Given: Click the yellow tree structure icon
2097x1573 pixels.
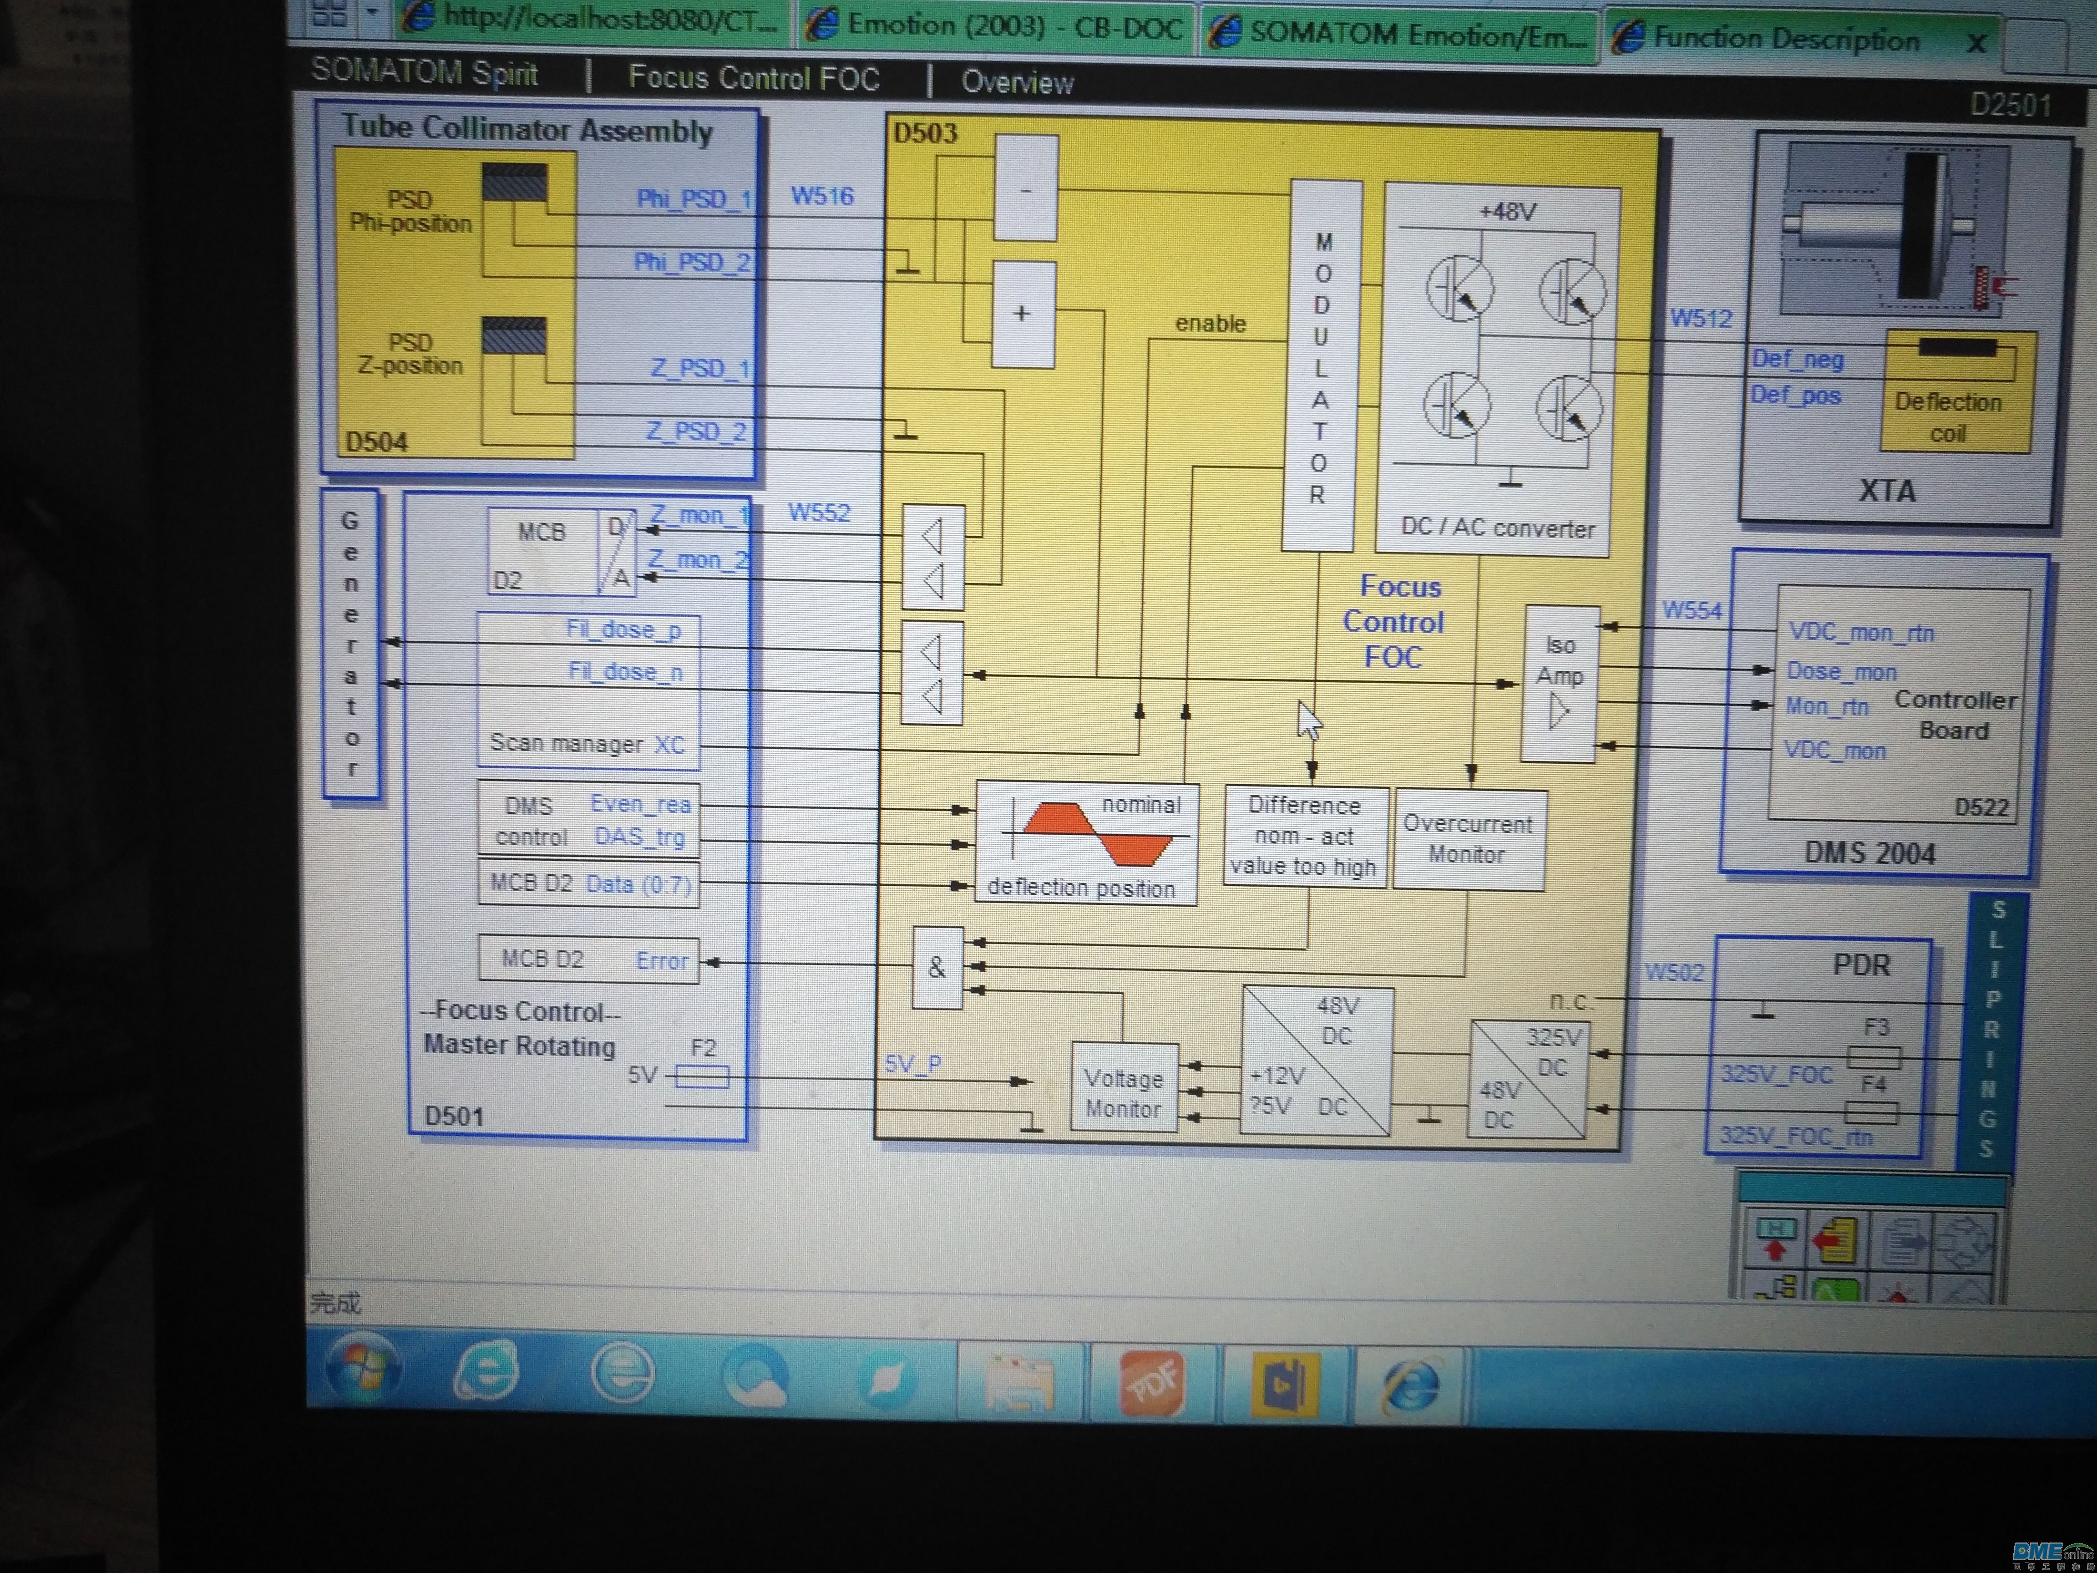Looking at the screenshot, I should coord(1775,1288).
